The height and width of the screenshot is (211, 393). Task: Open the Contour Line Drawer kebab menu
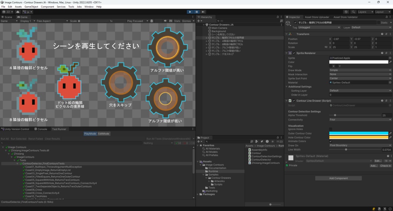point(390,101)
